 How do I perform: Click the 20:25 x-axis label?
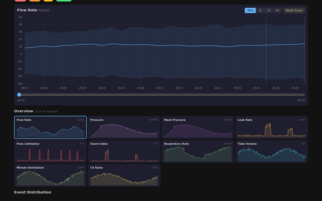pyautogui.click(x=295, y=88)
